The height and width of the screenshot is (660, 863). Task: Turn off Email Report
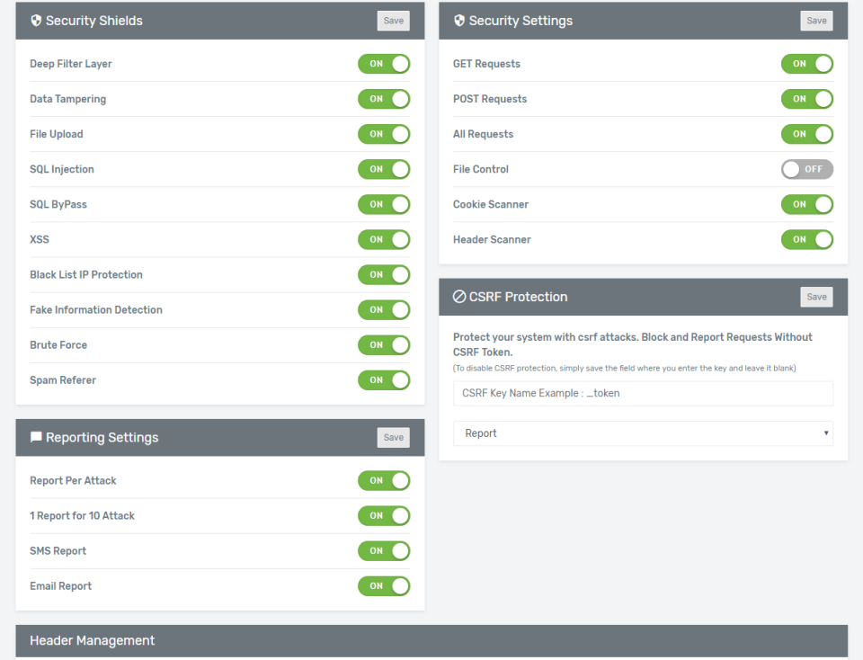click(384, 585)
